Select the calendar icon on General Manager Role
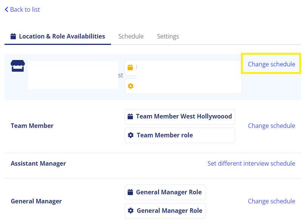Screen dimensions: 304x223 [x=131, y=192]
